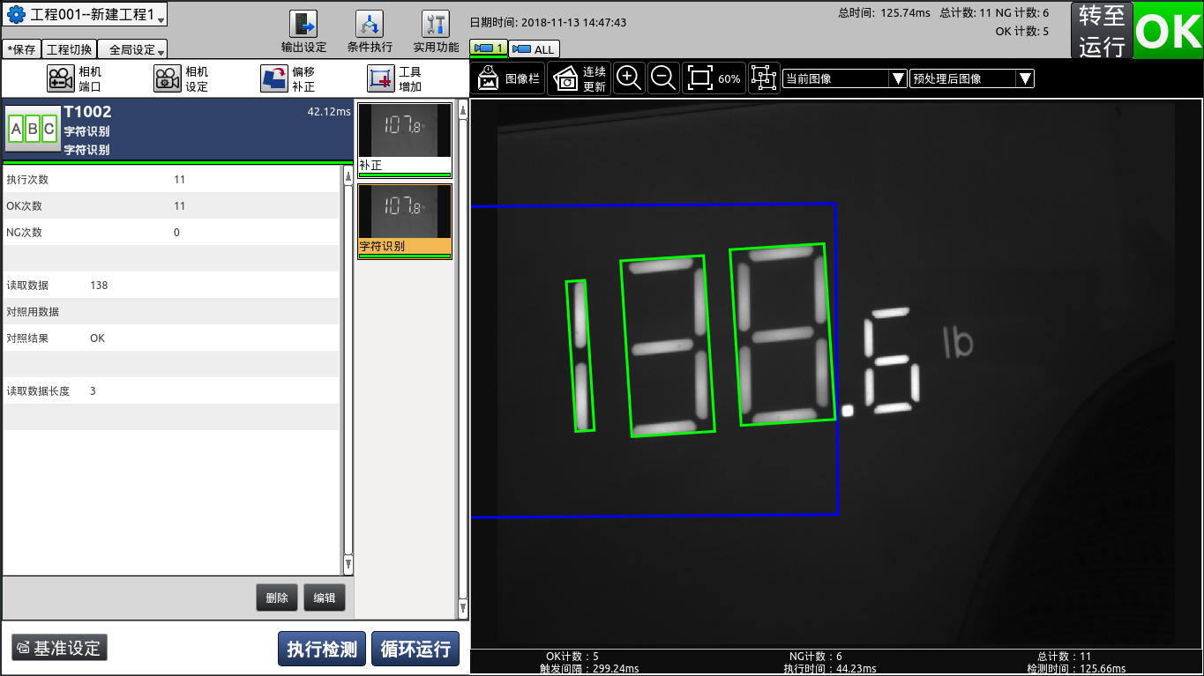Click scroll up arrow of data list
The width and height of the screenshot is (1204, 676).
[348, 176]
